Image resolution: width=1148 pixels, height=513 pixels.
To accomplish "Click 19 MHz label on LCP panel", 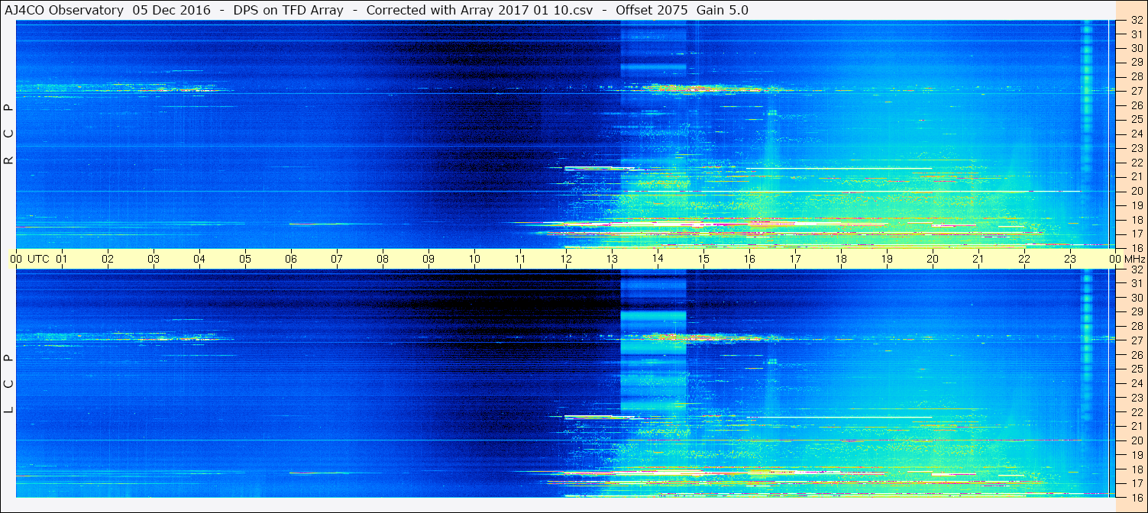I will [x=1137, y=454].
